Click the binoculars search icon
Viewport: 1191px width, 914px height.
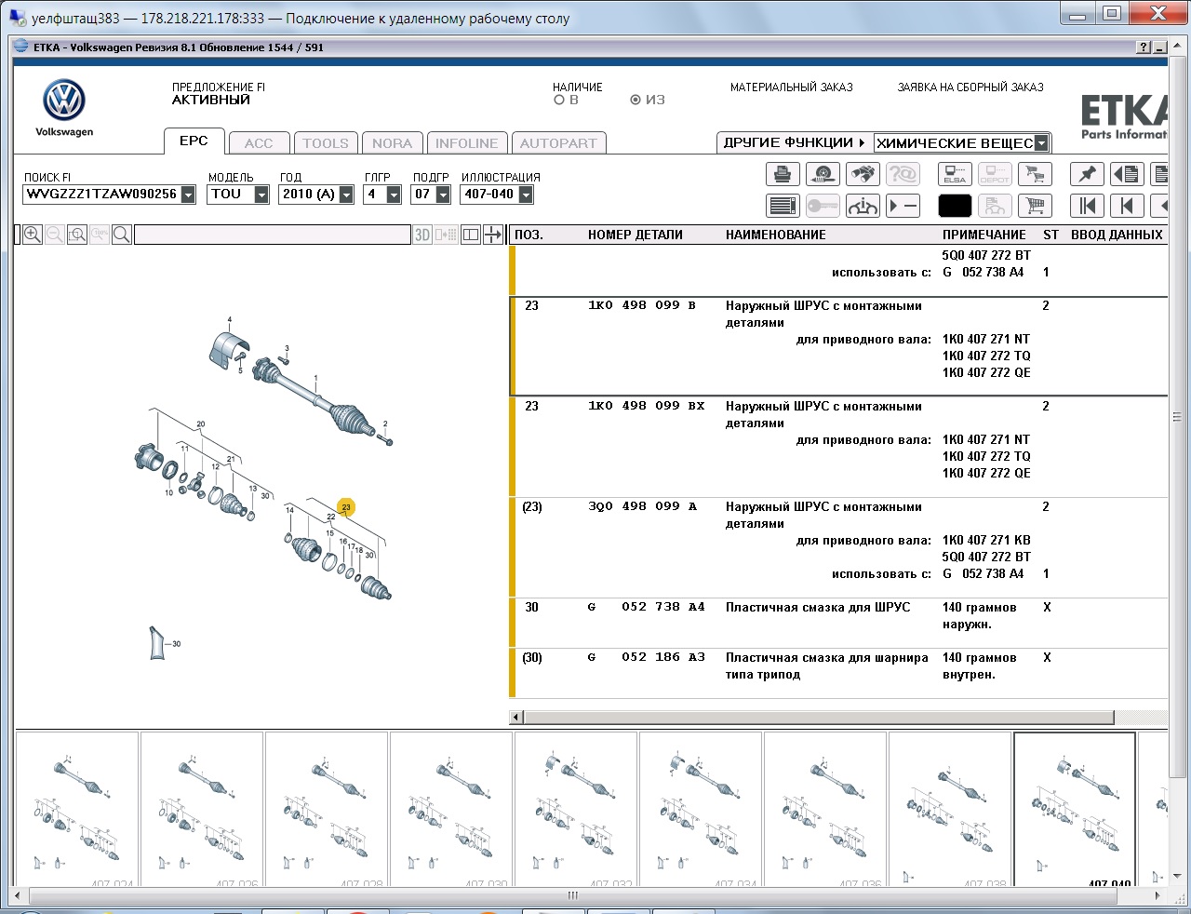coord(863,174)
